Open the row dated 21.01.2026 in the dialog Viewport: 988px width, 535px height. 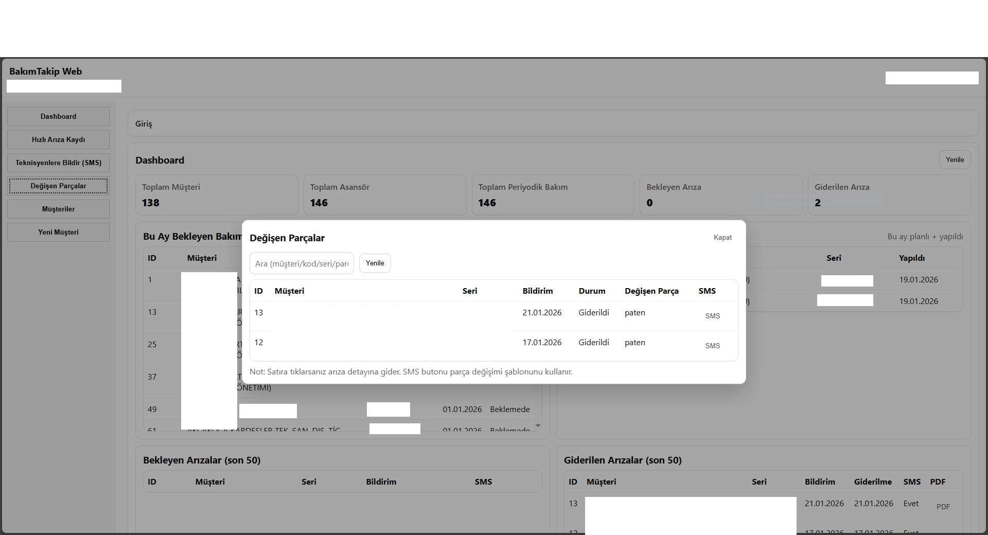coord(541,313)
